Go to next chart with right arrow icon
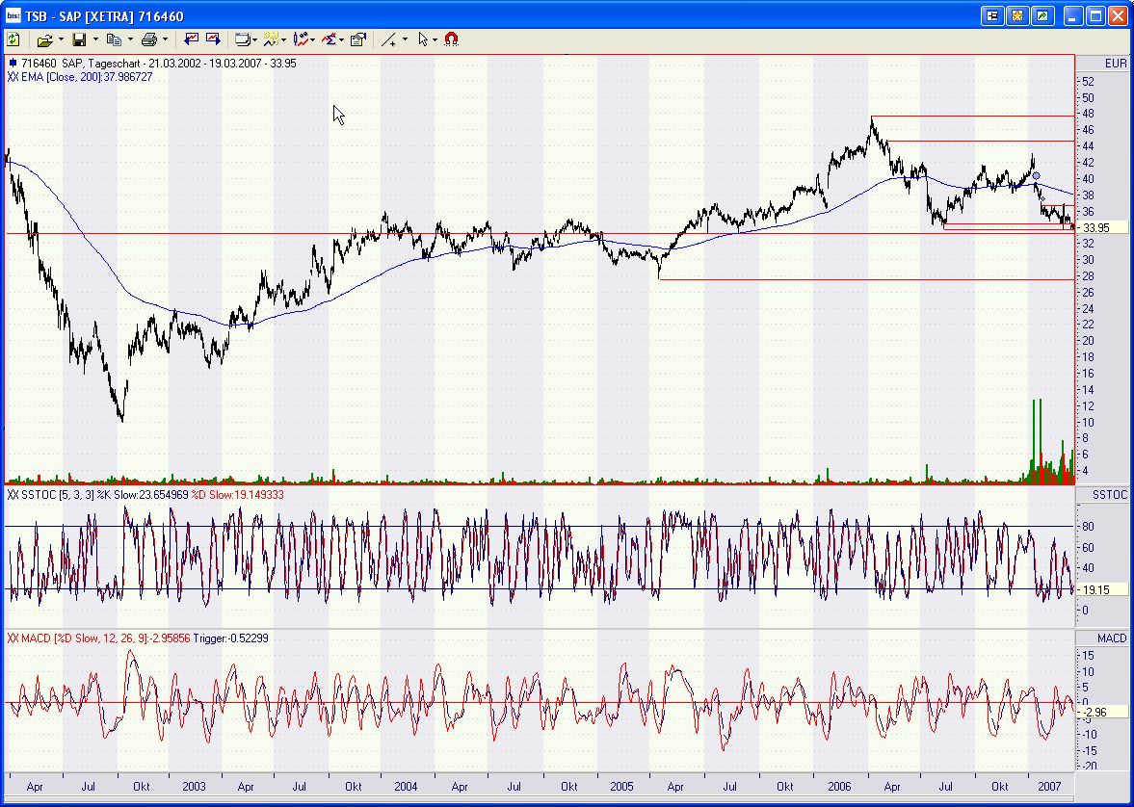The image size is (1134, 807). [x=212, y=39]
